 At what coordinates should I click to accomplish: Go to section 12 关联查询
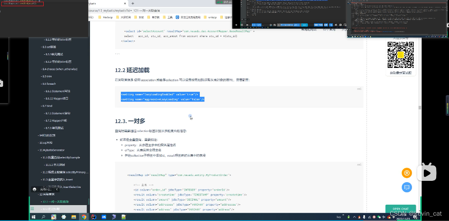pos(46,194)
